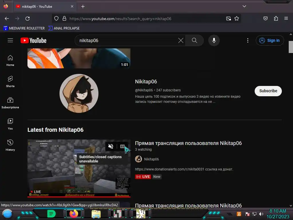
Task: Open Shorts in the sidebar
Action: tap(10, 82)
